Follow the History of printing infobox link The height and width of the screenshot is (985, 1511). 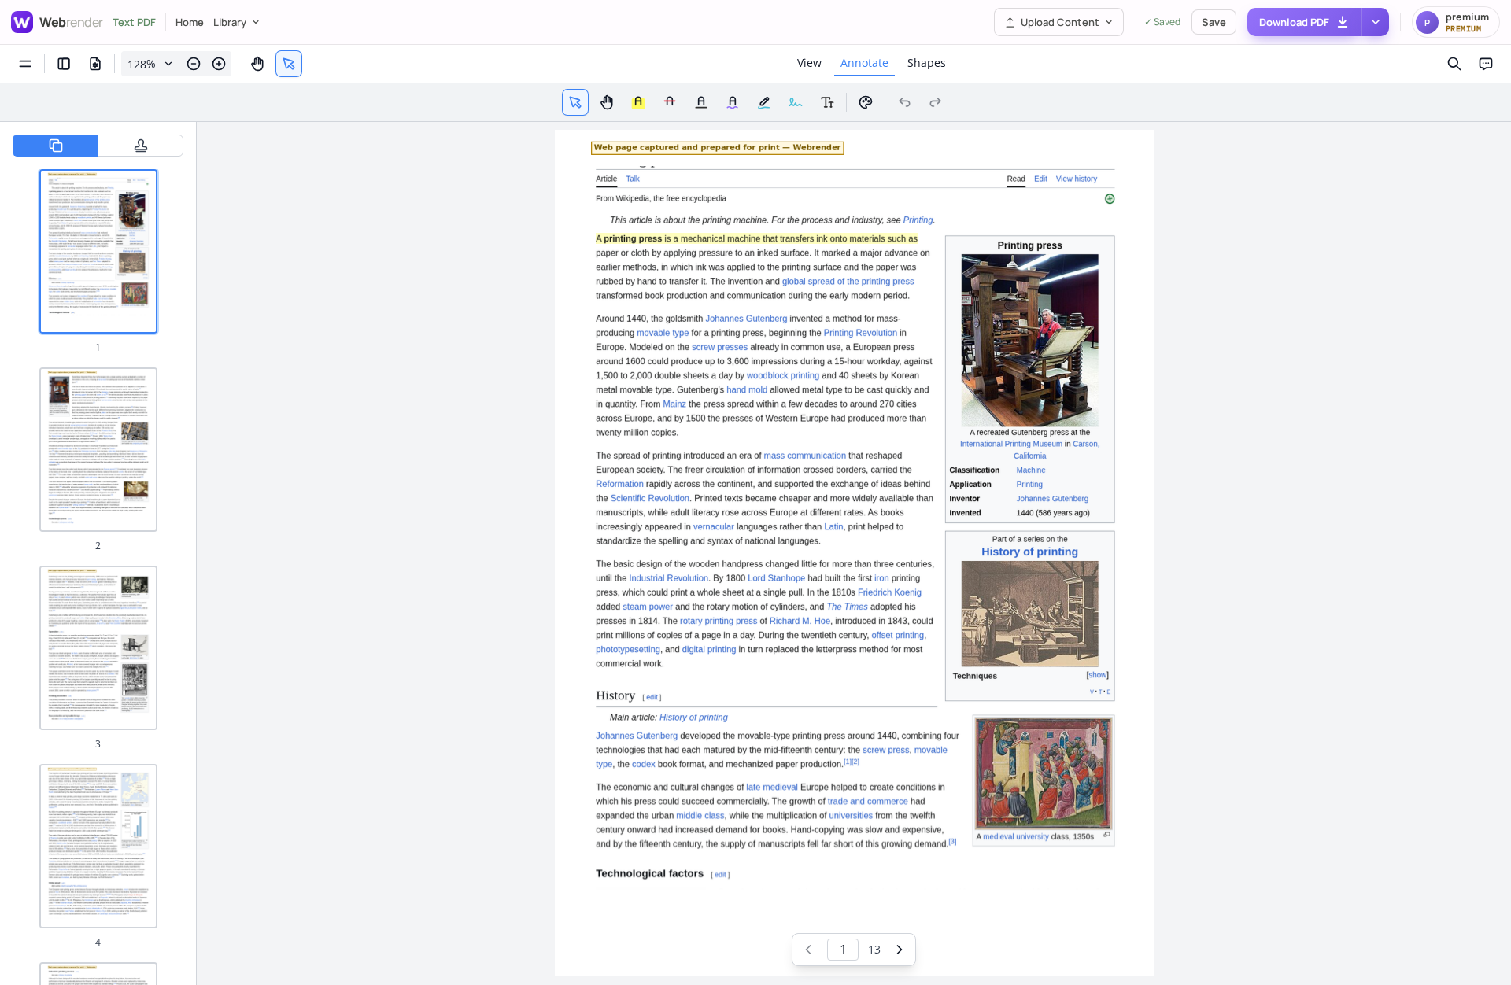coord(1029,552)
